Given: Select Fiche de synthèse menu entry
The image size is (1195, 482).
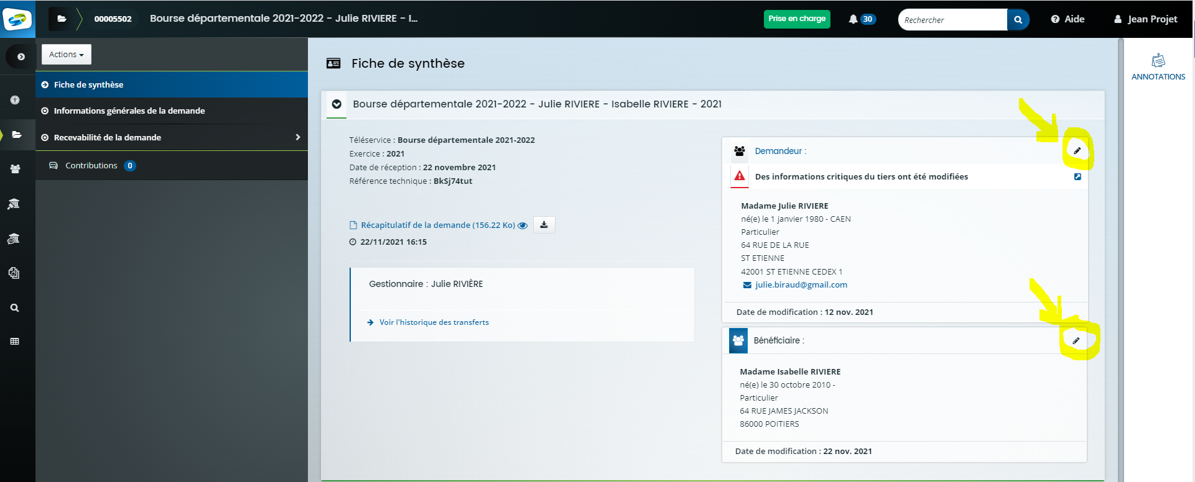Looking at the screenshot, I should pos(172,84).
